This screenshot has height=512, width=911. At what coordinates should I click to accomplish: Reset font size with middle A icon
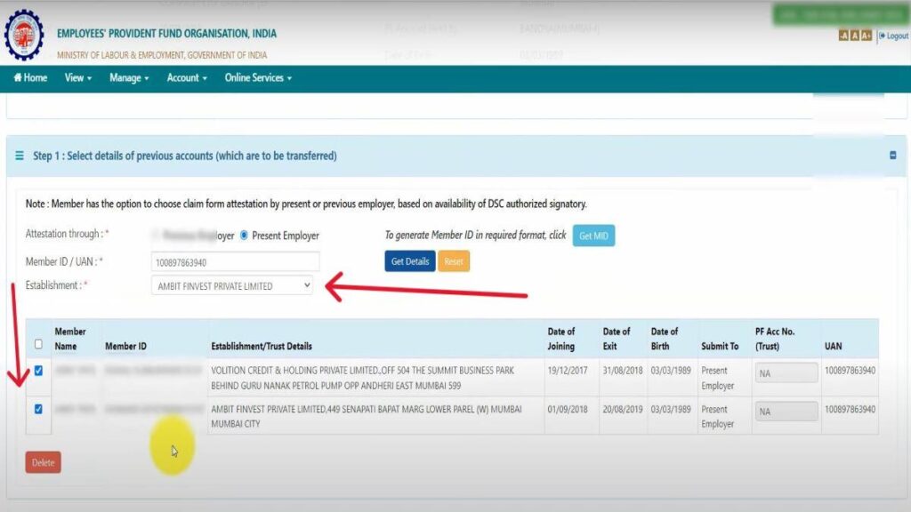coord(855,36)
